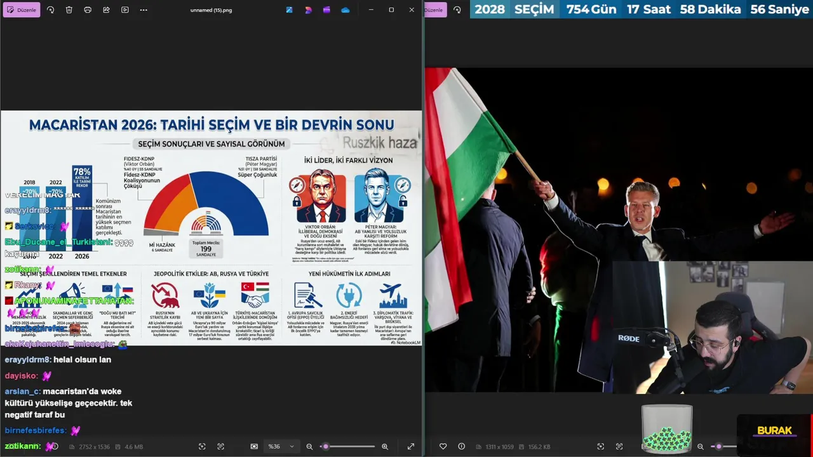
Task: Zoom out with the right window minus magnifier
Action: click(x=700, y=446)
